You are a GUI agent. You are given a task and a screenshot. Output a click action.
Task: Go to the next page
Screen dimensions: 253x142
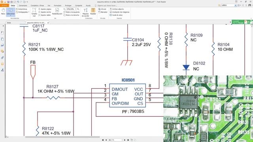click(x=125, y=140)
